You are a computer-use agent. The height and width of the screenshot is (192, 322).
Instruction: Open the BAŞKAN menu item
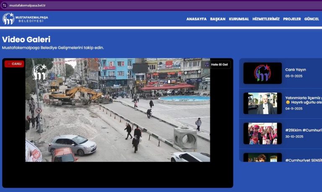[218, 19]
